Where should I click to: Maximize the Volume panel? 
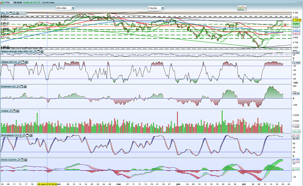click(14, 111)
